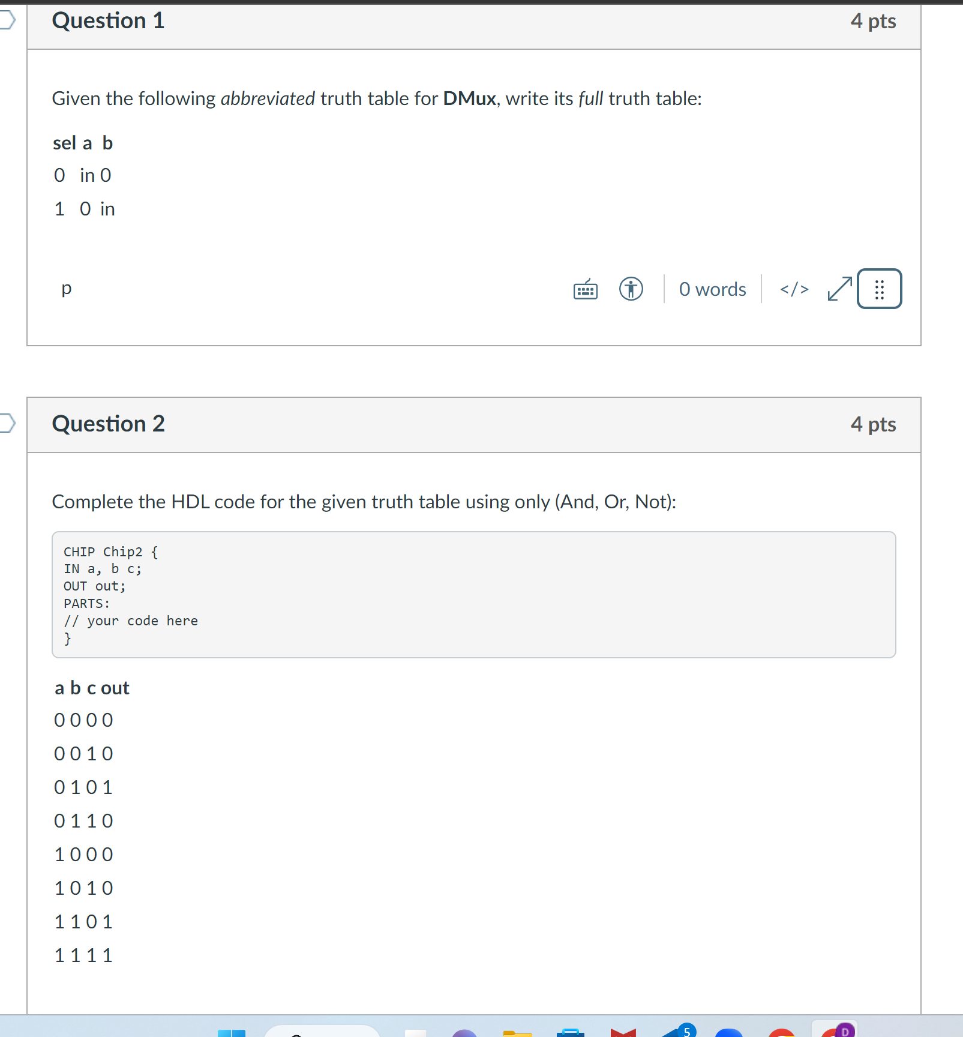
Task: Switch to the raw HTML editor view
Action: pos(794,289)
